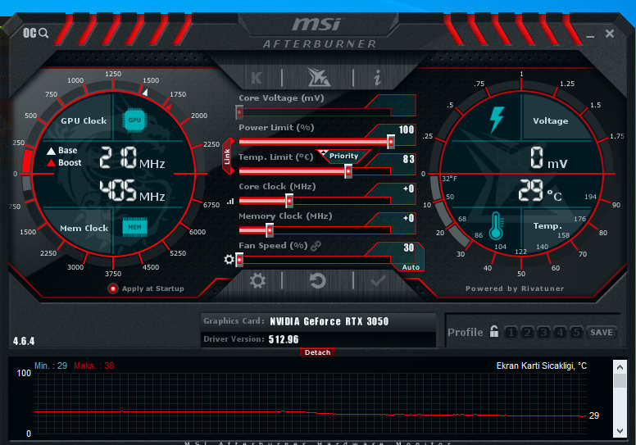The image size is (636, 445).
Task: Click the version number 4.6.4
Action: point(24,341)
